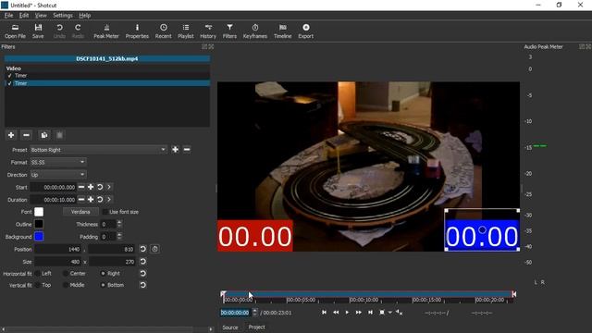Screen dimensions: 592x333
Task: Pick the white Font color swatch
Action: 39,212
